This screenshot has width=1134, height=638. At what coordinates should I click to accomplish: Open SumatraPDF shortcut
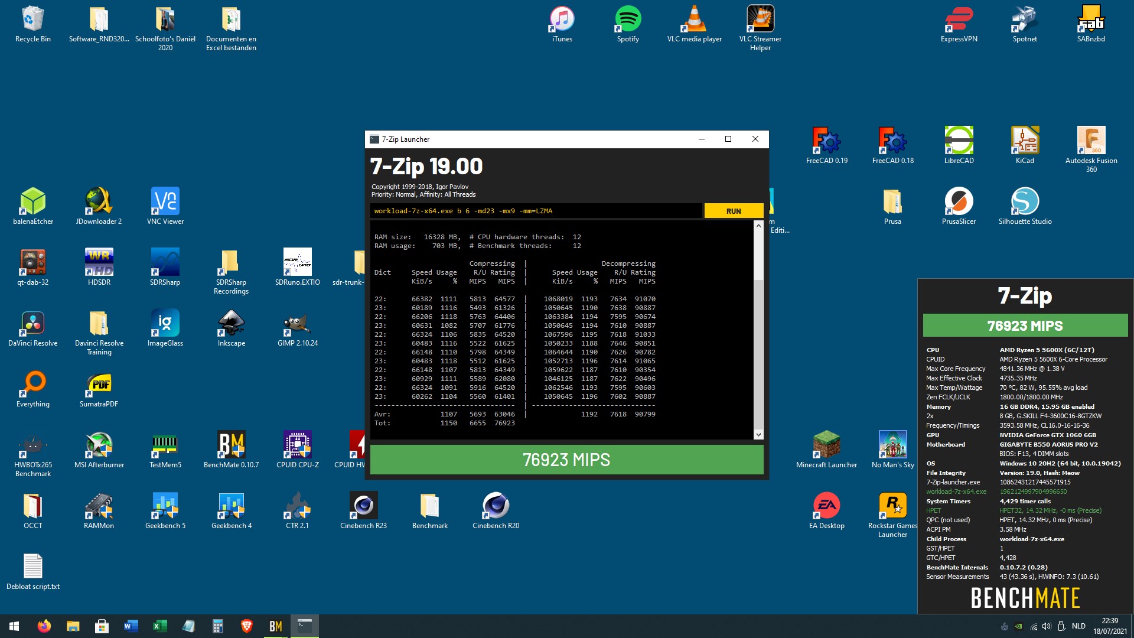tap(99, 389)
